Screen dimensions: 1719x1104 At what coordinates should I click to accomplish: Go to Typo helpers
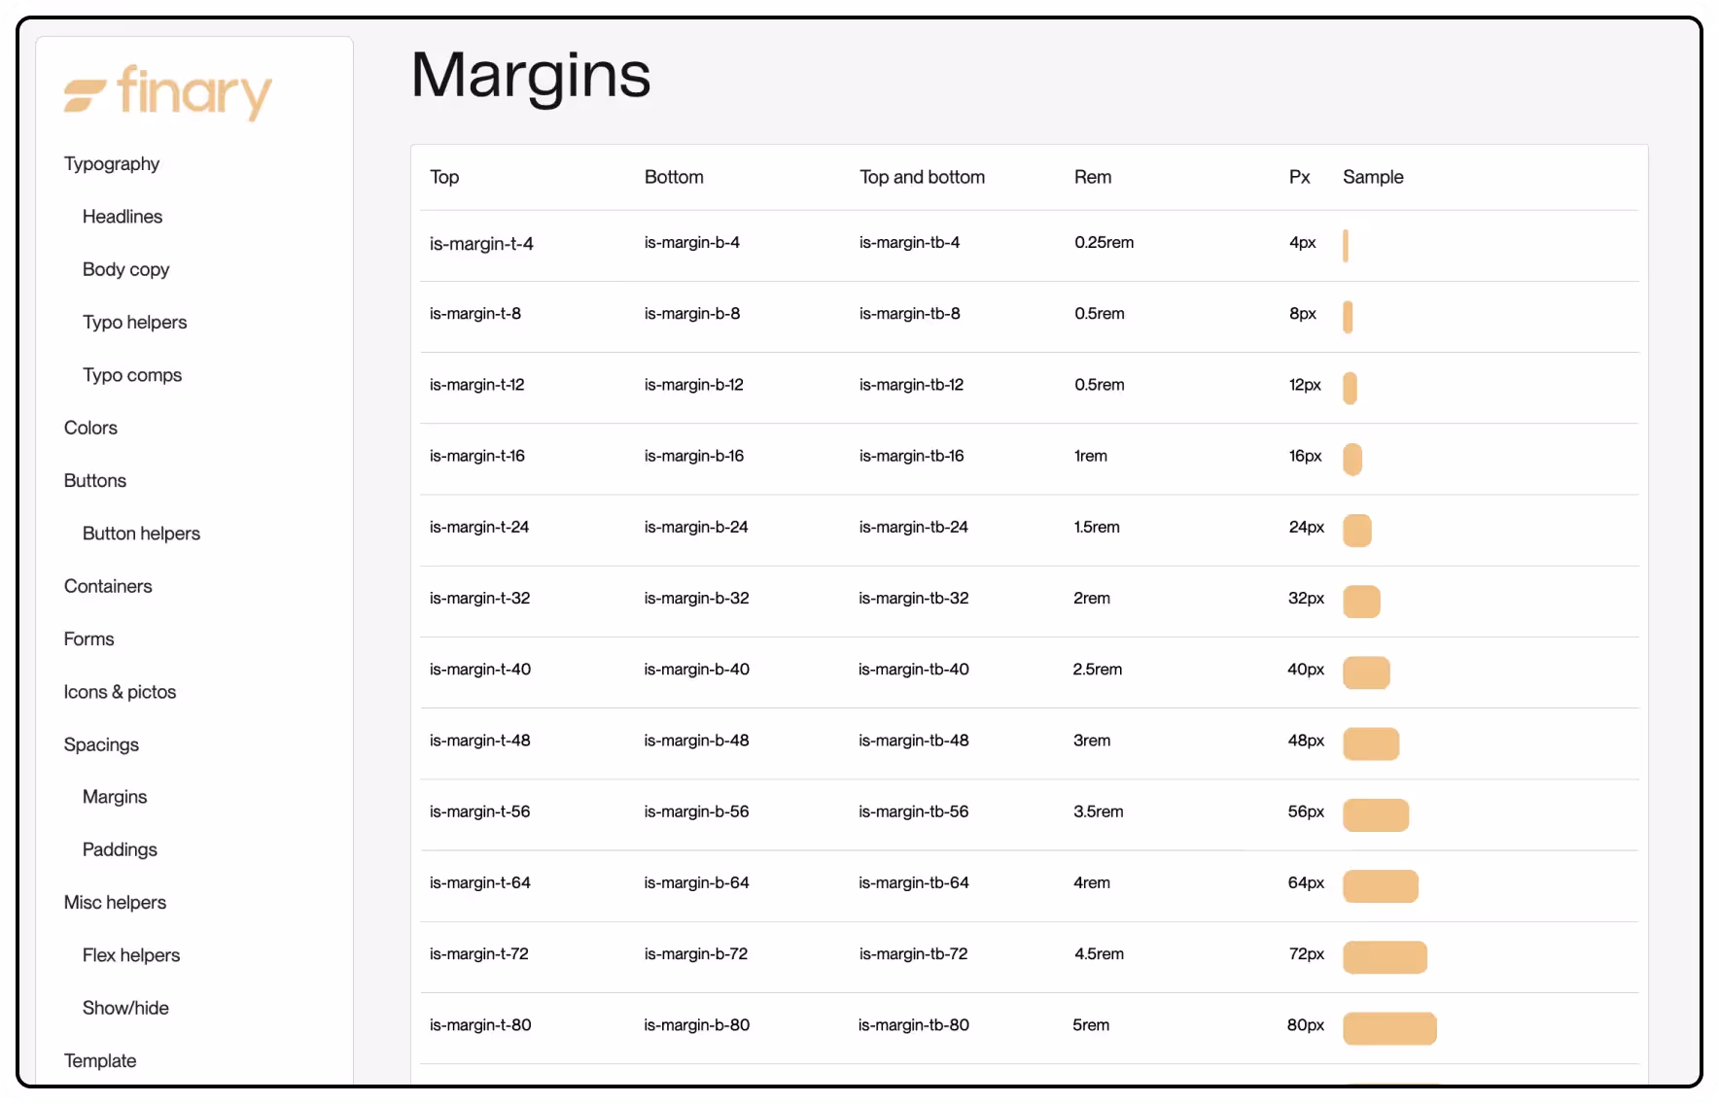click(134, 322)
